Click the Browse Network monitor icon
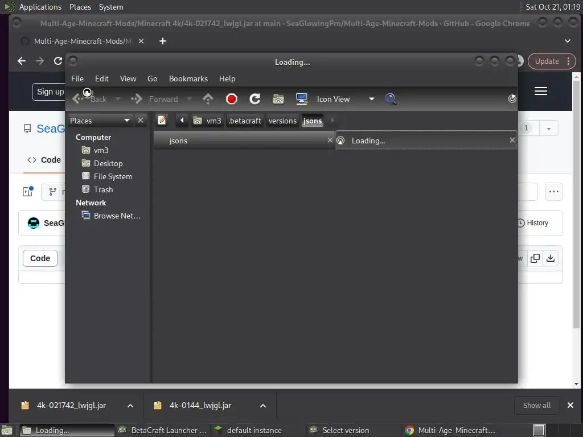This screenshot has width=583, height=437. coord(86,215)
